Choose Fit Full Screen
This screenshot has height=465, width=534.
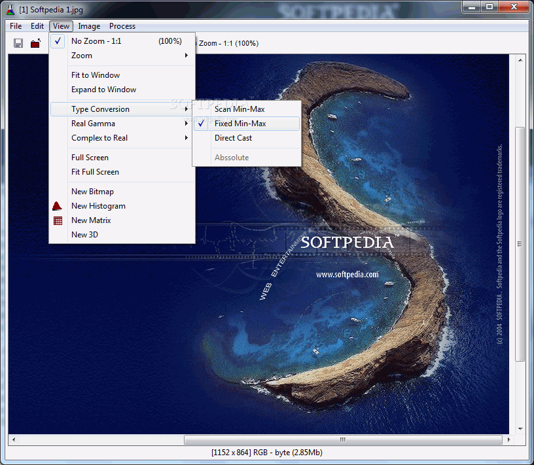pos(122,172)
